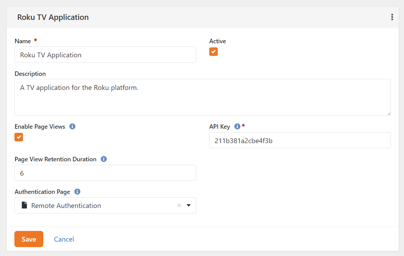Save the Roku TV Application settings

[29, 239]
